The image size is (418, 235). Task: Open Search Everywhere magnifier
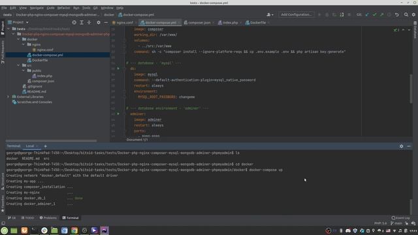pyautogui.click(x=406, y=14)
